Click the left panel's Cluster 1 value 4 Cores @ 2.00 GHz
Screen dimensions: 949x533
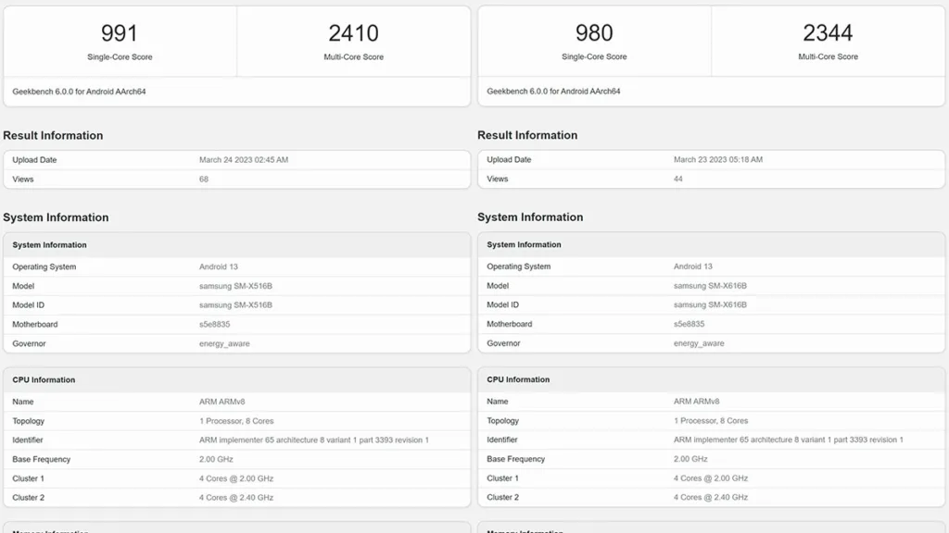tap(236, 478)
